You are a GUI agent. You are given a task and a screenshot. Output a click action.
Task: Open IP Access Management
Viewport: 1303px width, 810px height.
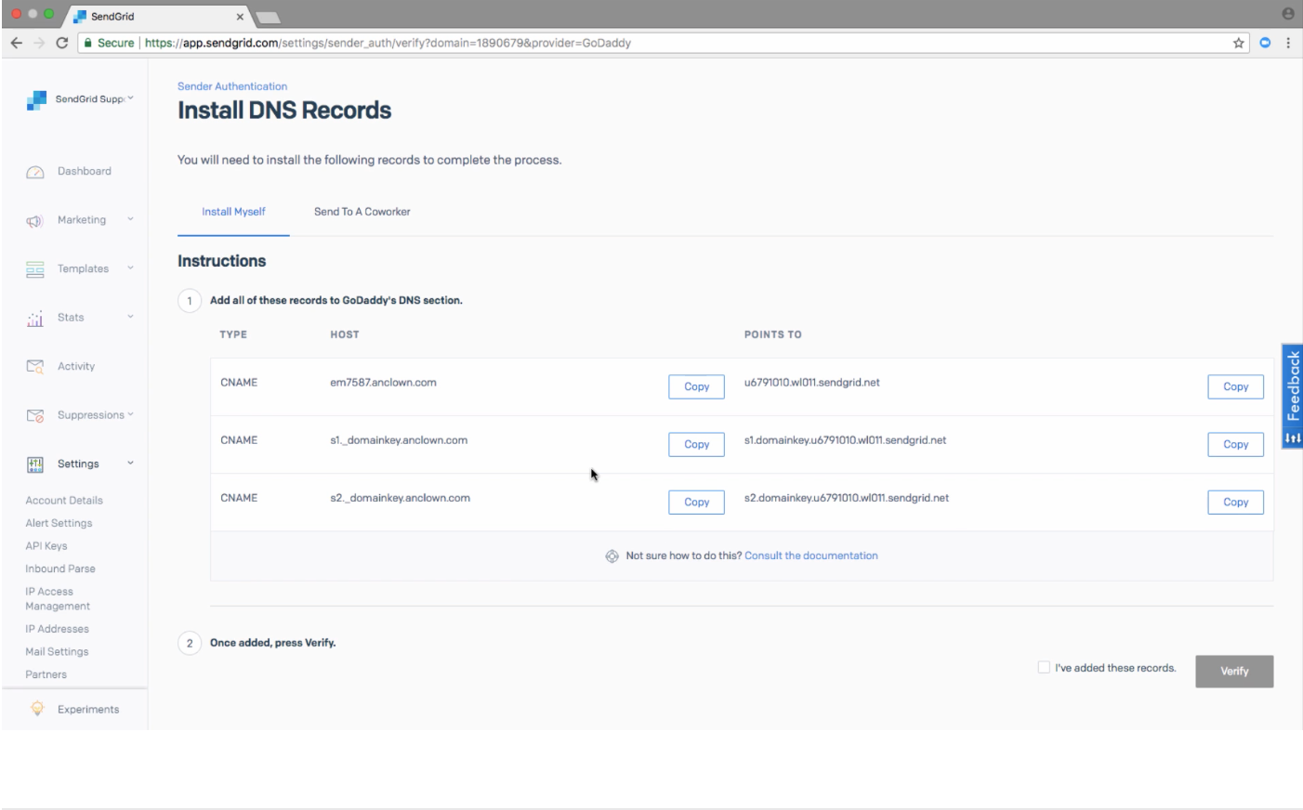(x=58, y=599)
